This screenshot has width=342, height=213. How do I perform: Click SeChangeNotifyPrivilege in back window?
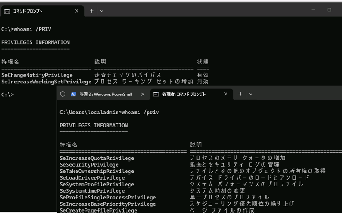click(x=37, y=75)
